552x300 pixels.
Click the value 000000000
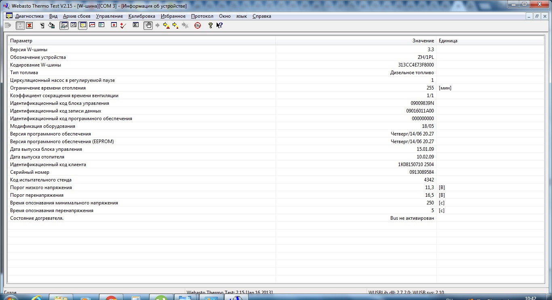pos(423,119)
